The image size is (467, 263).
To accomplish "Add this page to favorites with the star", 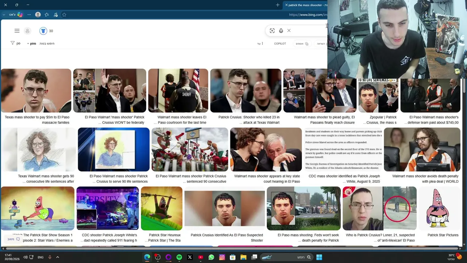I will coord(64,15).
